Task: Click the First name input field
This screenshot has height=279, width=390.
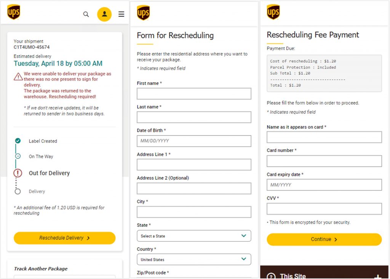Action: 194,94
